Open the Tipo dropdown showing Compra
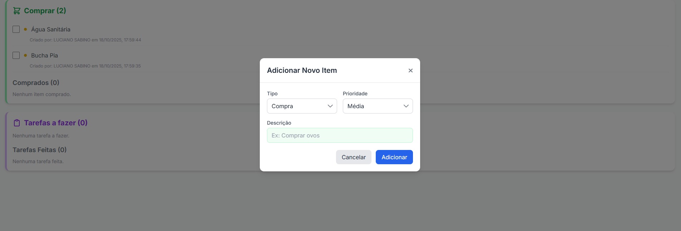The image size is (681, 231). (x=302, y=106)
